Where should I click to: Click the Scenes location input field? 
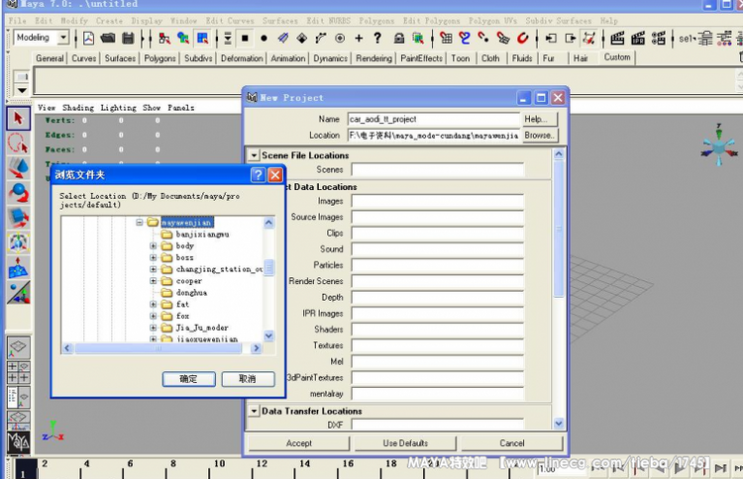(x=437, y=169)
